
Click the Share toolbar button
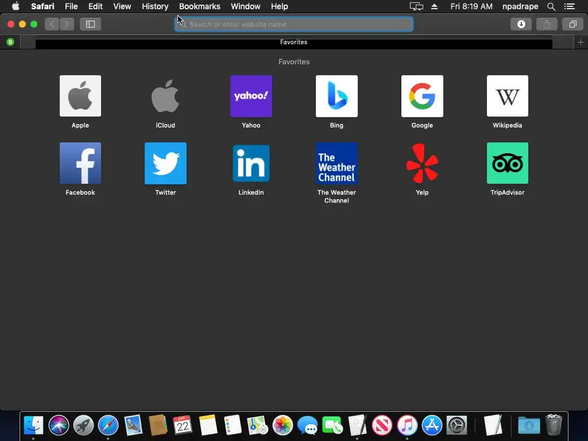coord(547,24)
